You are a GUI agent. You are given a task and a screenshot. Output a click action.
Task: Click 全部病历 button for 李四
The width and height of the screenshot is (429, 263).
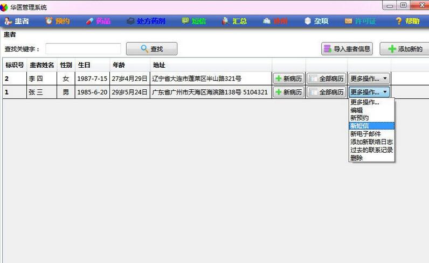(x=327, y=79)
